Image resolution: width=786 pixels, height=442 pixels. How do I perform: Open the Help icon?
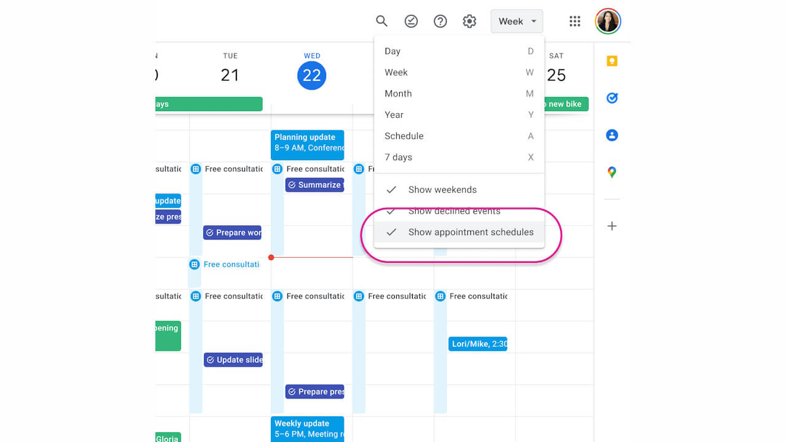440,20
